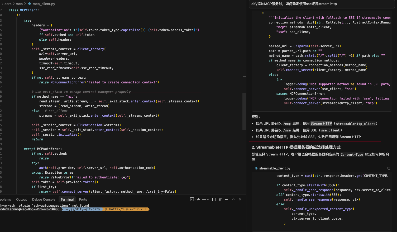The height and width of the screenshot is (232, 397).
Task: Kill terminal with the trash icon
Action: [x=220, y=199]
